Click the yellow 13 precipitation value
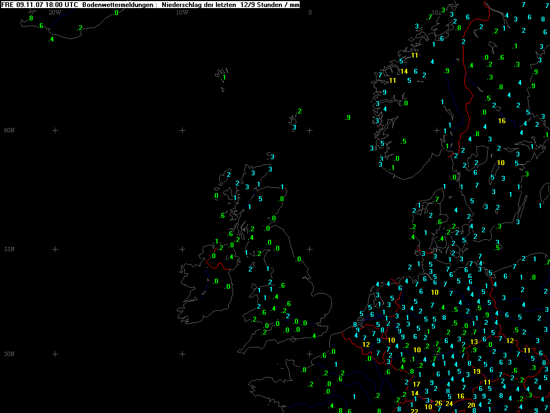This screenshot has height=413, width=550. point(474,342)
